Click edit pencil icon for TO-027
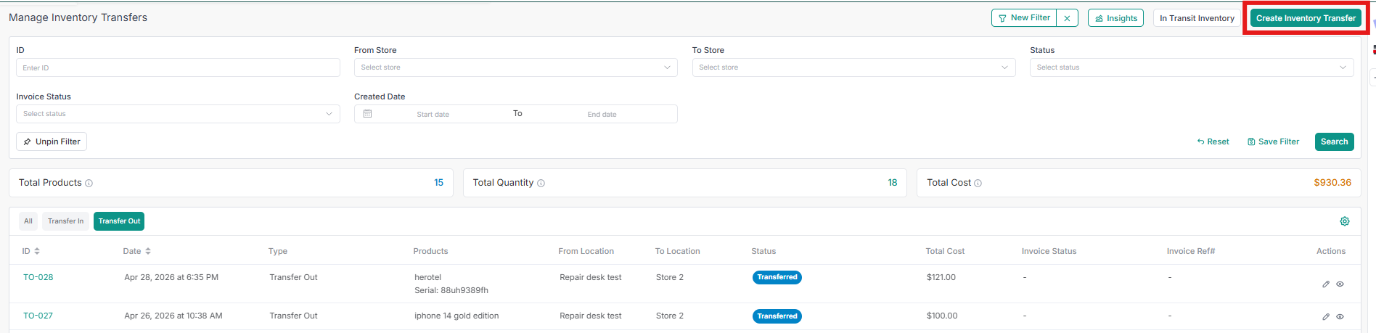 click(1326, 317)
